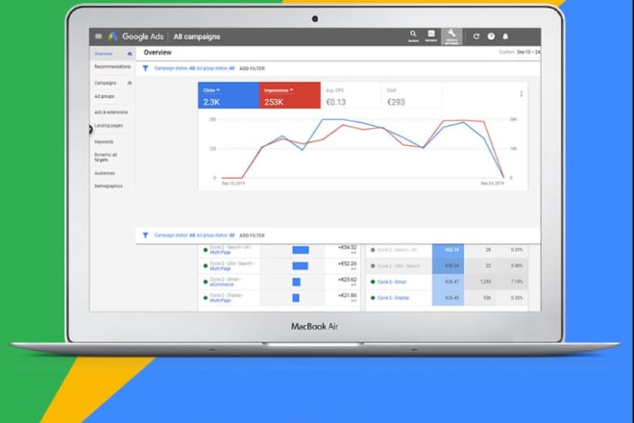Image resolution: width=634 pixels, height=423 pixels.
Task: Click home icon beside Campaigns in sidebar
Action: tap(130, 83)
